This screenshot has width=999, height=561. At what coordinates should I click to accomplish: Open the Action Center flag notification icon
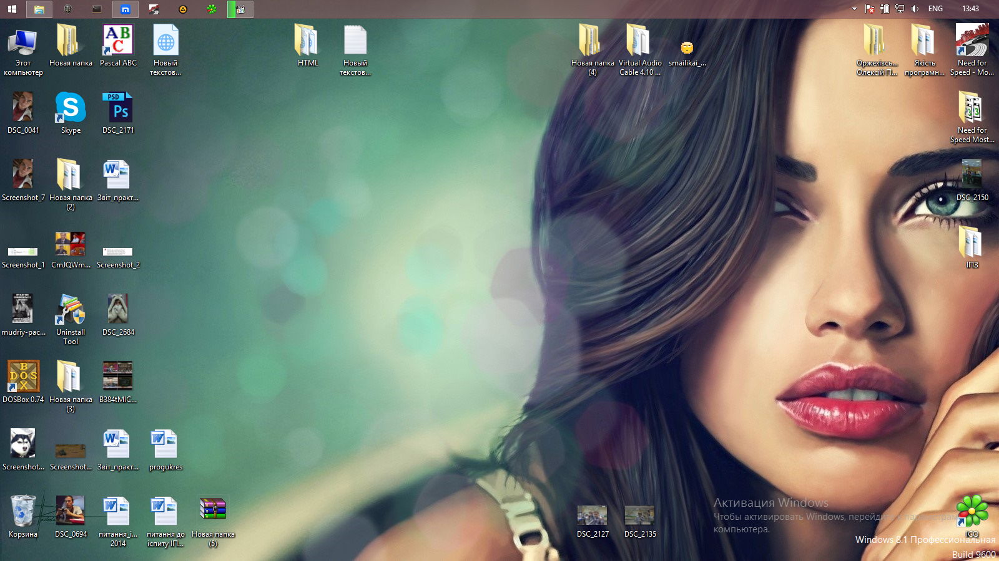coord(869,9)
